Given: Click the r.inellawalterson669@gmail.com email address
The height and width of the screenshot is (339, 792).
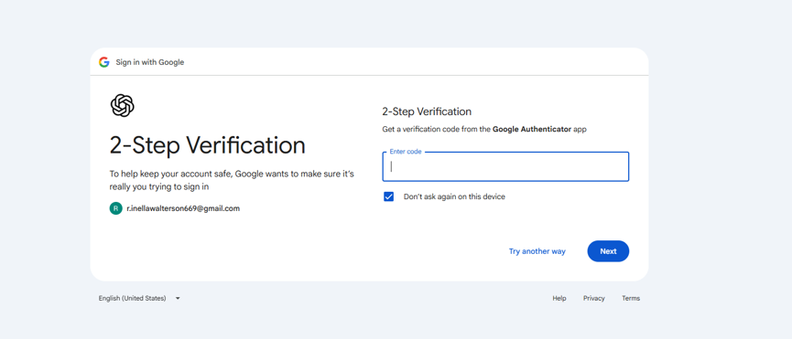Looking at the screenshot, I should (x=183, y=208).
